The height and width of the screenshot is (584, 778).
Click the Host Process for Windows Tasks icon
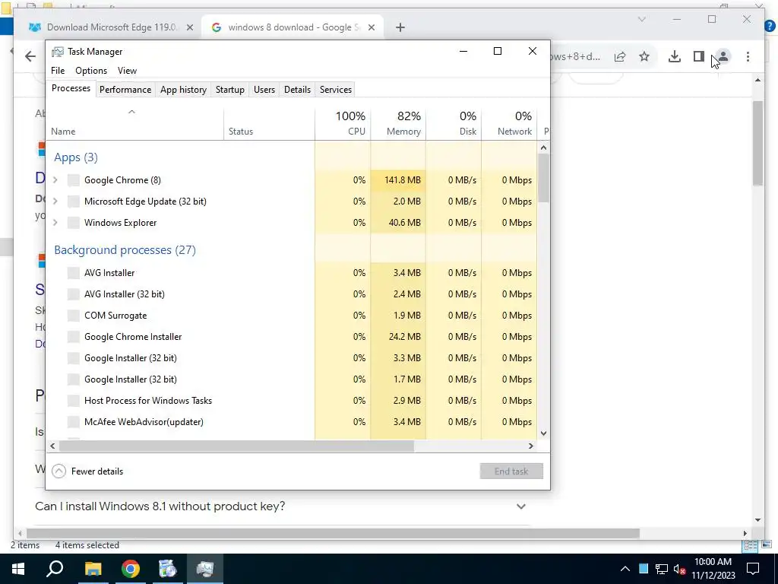[74, 401]
